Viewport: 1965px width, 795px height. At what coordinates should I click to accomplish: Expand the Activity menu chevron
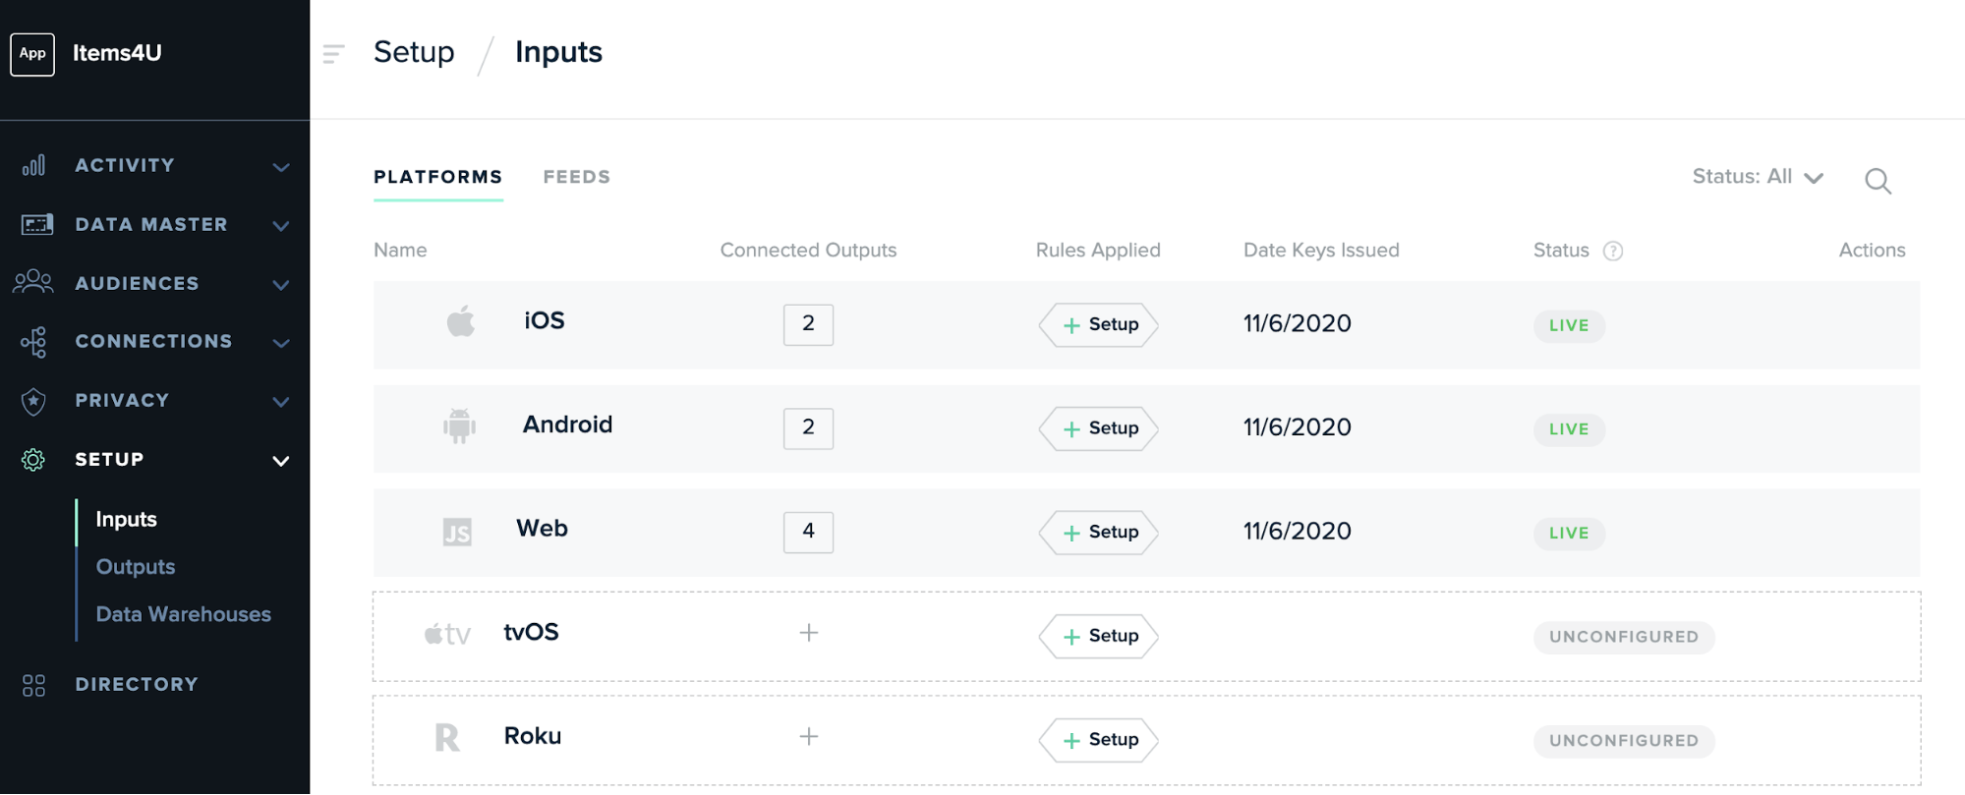point(281,167)
